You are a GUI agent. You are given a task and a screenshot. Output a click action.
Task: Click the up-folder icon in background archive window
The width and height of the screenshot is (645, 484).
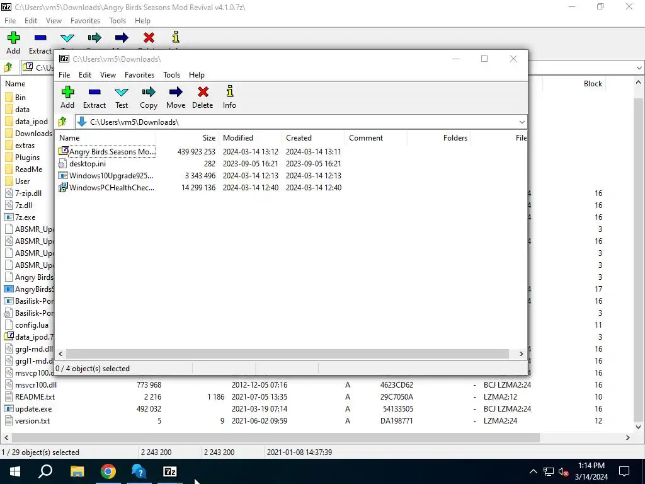(x=8, y=67)
